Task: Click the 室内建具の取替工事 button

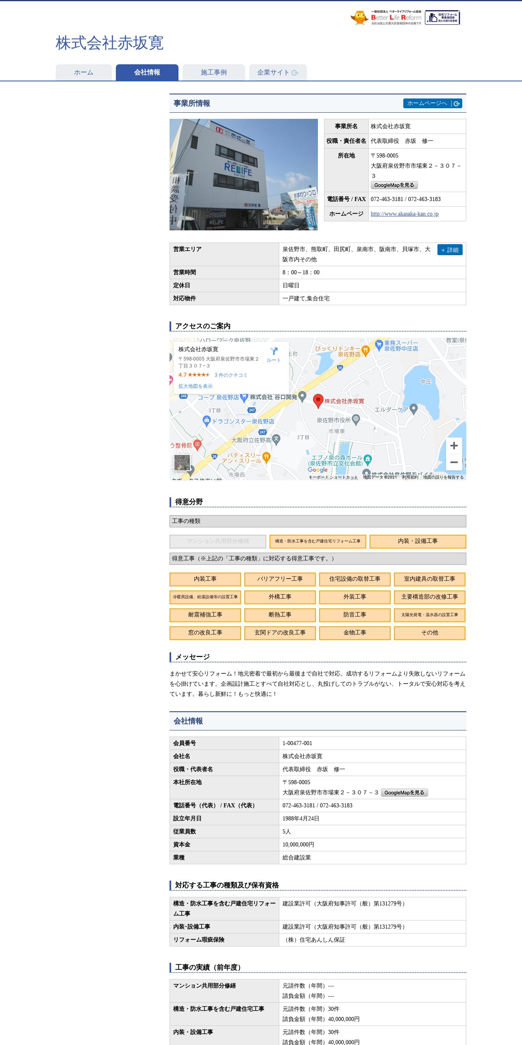Action: click(x=430, y=579)
